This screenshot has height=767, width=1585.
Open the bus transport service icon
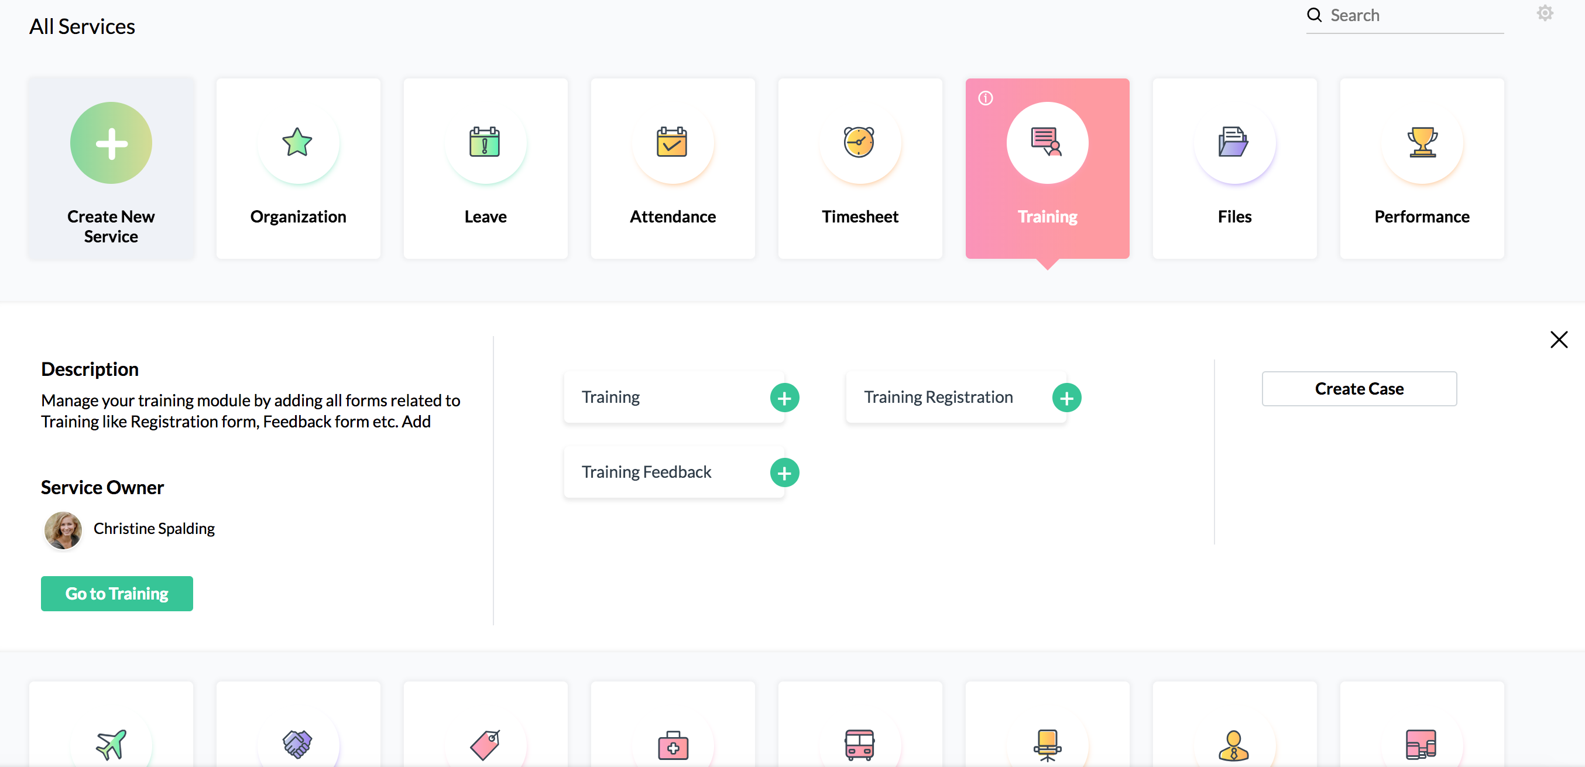click(x=859, y=744)
